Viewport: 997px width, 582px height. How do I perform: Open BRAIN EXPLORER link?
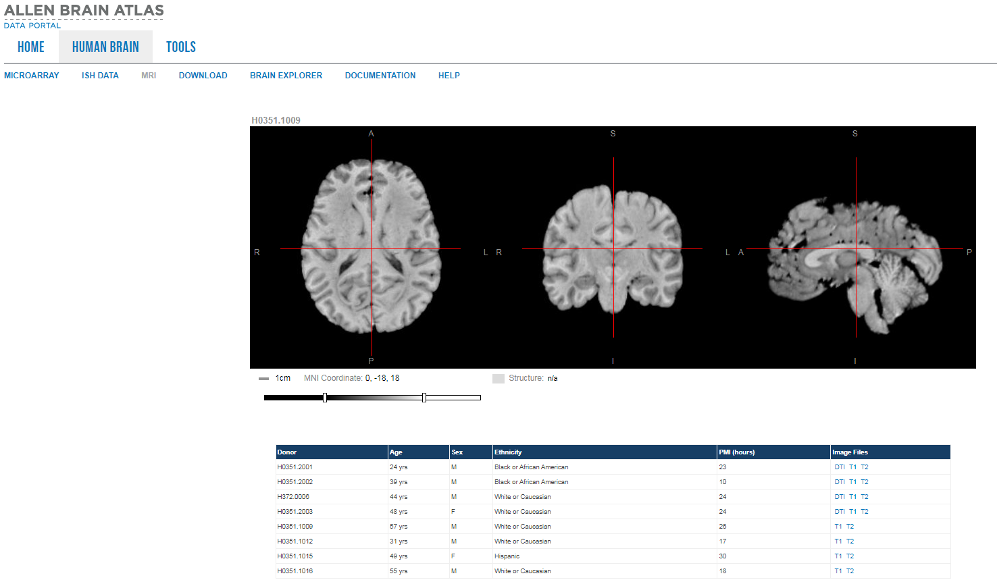pyautogui.click(x=286, y=76)
